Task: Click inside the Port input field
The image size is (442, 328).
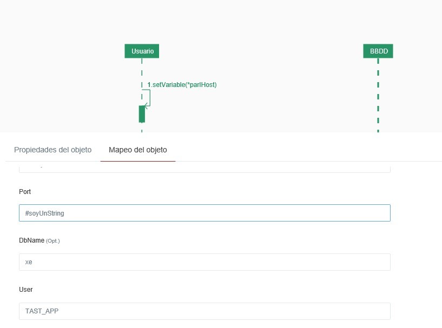Action: (204, 213)
